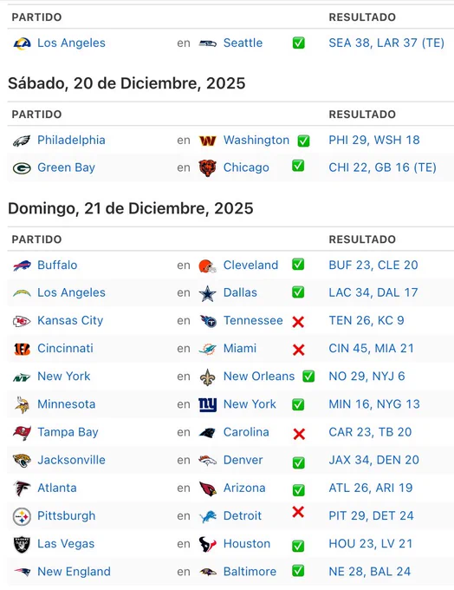The image size is (454, 590).
Task: Click the Seattle Seahawks logo icon
Action: (x=207, y=43)
